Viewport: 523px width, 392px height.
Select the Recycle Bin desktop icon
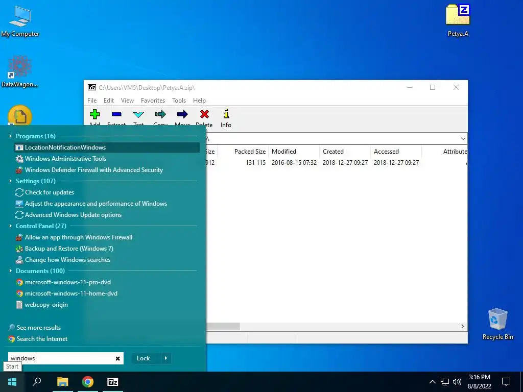click(497, 324)
